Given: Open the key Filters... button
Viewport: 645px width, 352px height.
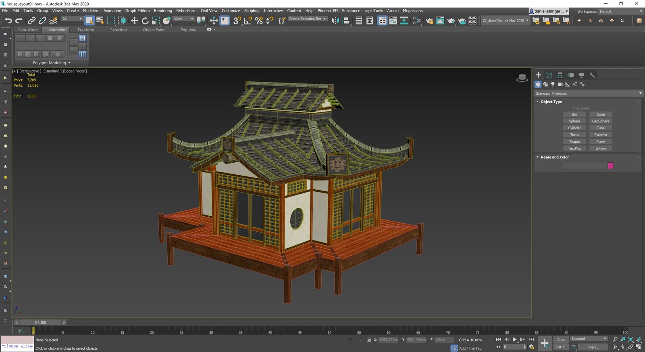Looking at the screenshot, I should [x=593, y=347].
